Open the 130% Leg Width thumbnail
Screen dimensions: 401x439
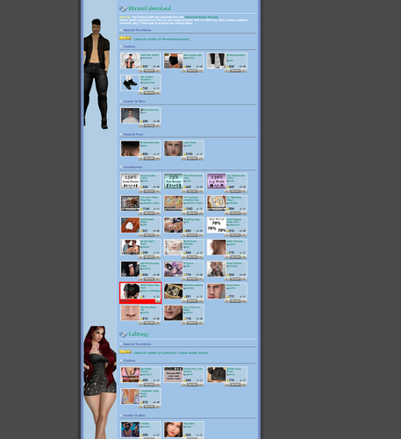tap(216, 181)
